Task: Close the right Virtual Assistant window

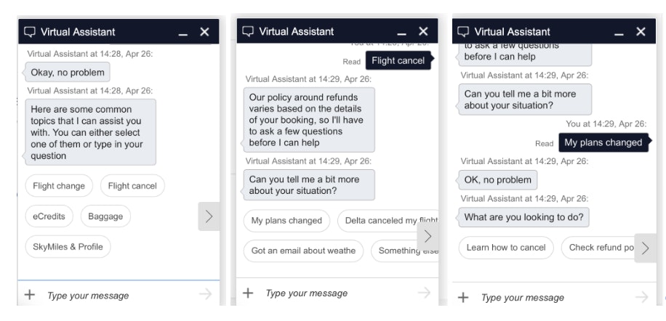Action: [641, 31]
